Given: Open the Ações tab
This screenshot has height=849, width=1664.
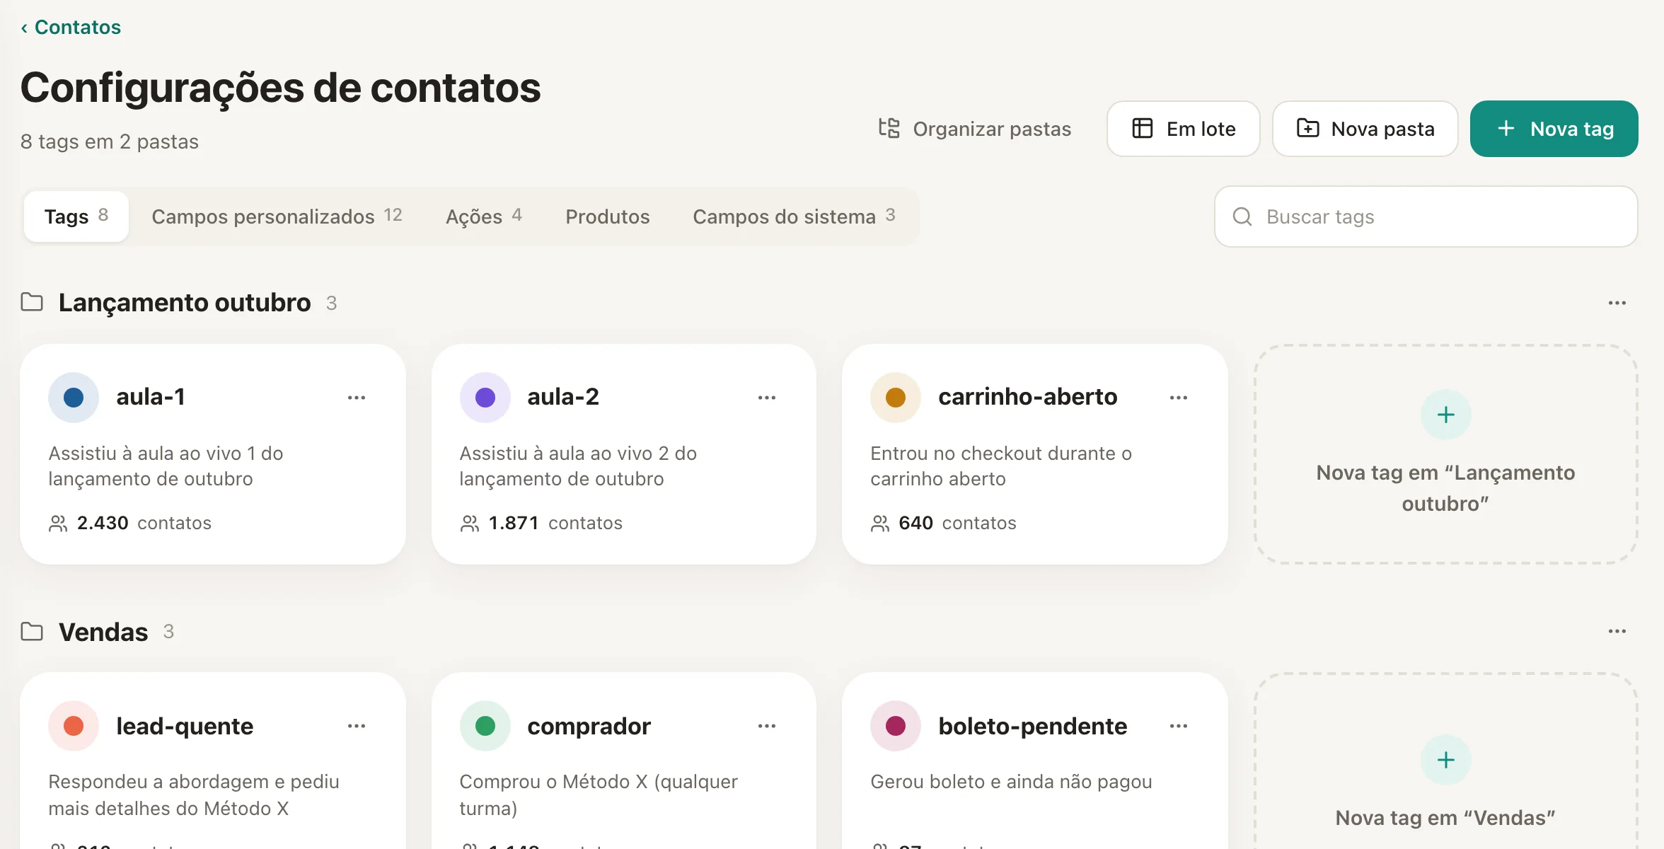Looking at the screenshot, I should tap(484, 216).
